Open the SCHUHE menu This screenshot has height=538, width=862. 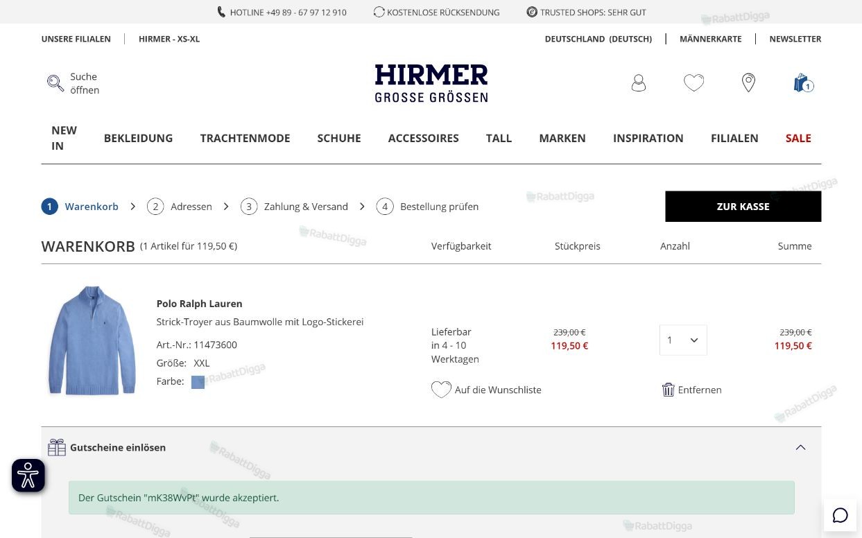(339, 138)
